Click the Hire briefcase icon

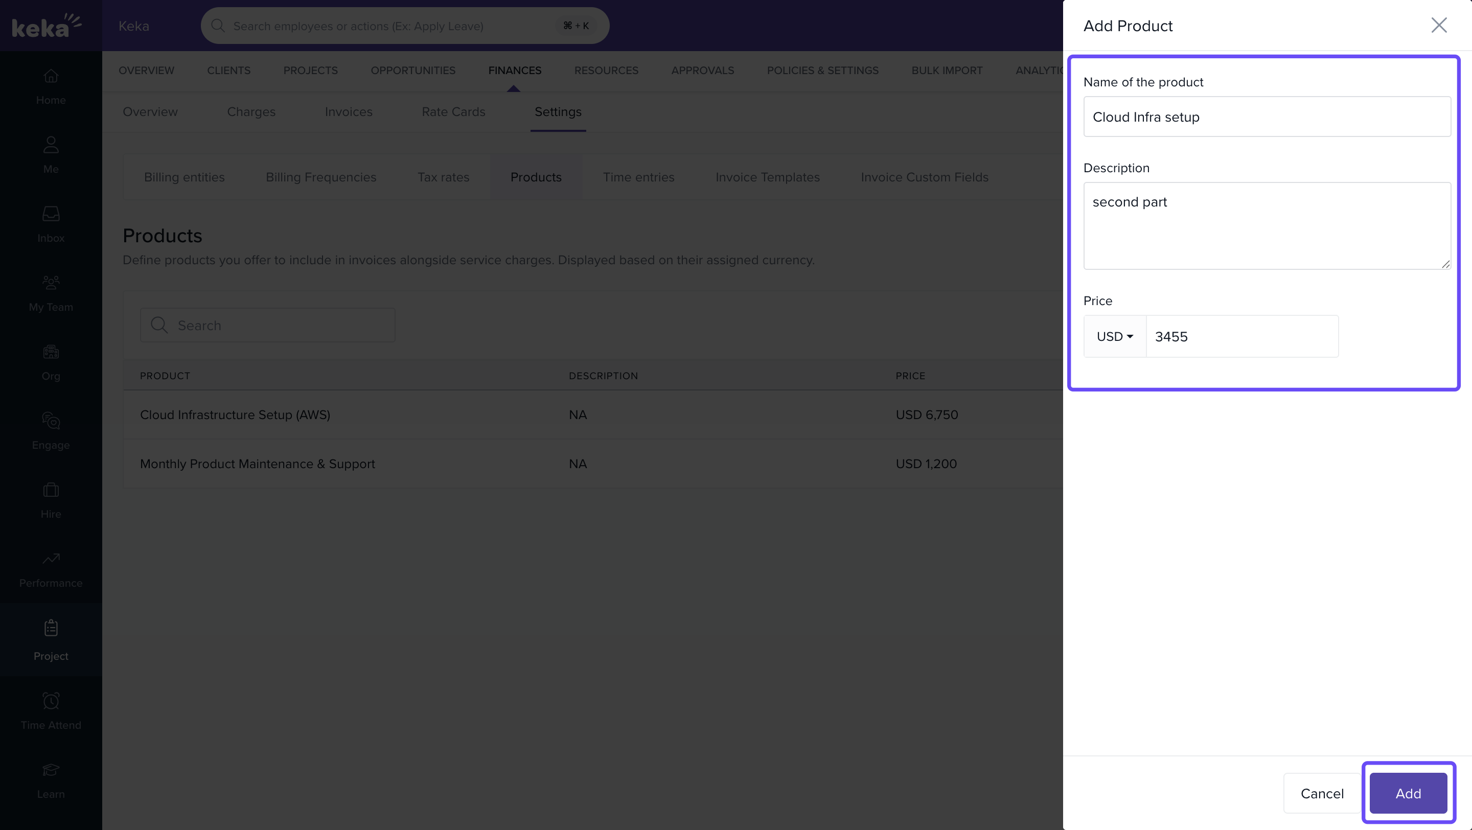[51, 490]
